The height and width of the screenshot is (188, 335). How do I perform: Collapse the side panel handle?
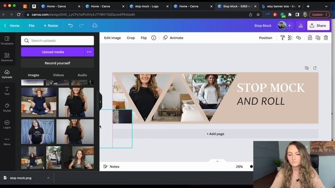click(100, 102)
